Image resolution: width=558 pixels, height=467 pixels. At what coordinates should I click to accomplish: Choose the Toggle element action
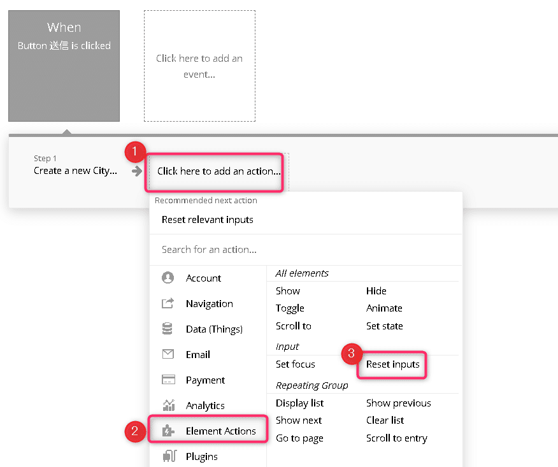pyautogui.click(x=290, y=308)
